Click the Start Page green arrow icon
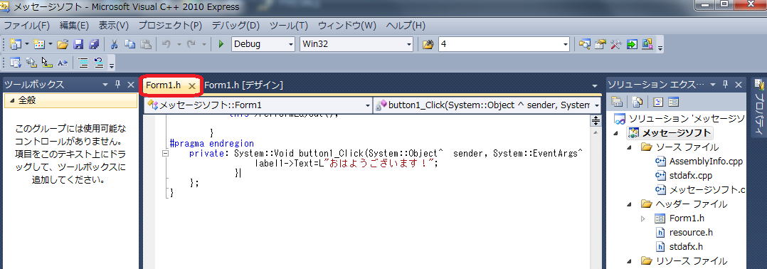767x269 pixels. tap(632, 45)
